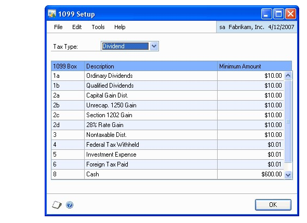Click the OK button

click(x=273, y=205)
